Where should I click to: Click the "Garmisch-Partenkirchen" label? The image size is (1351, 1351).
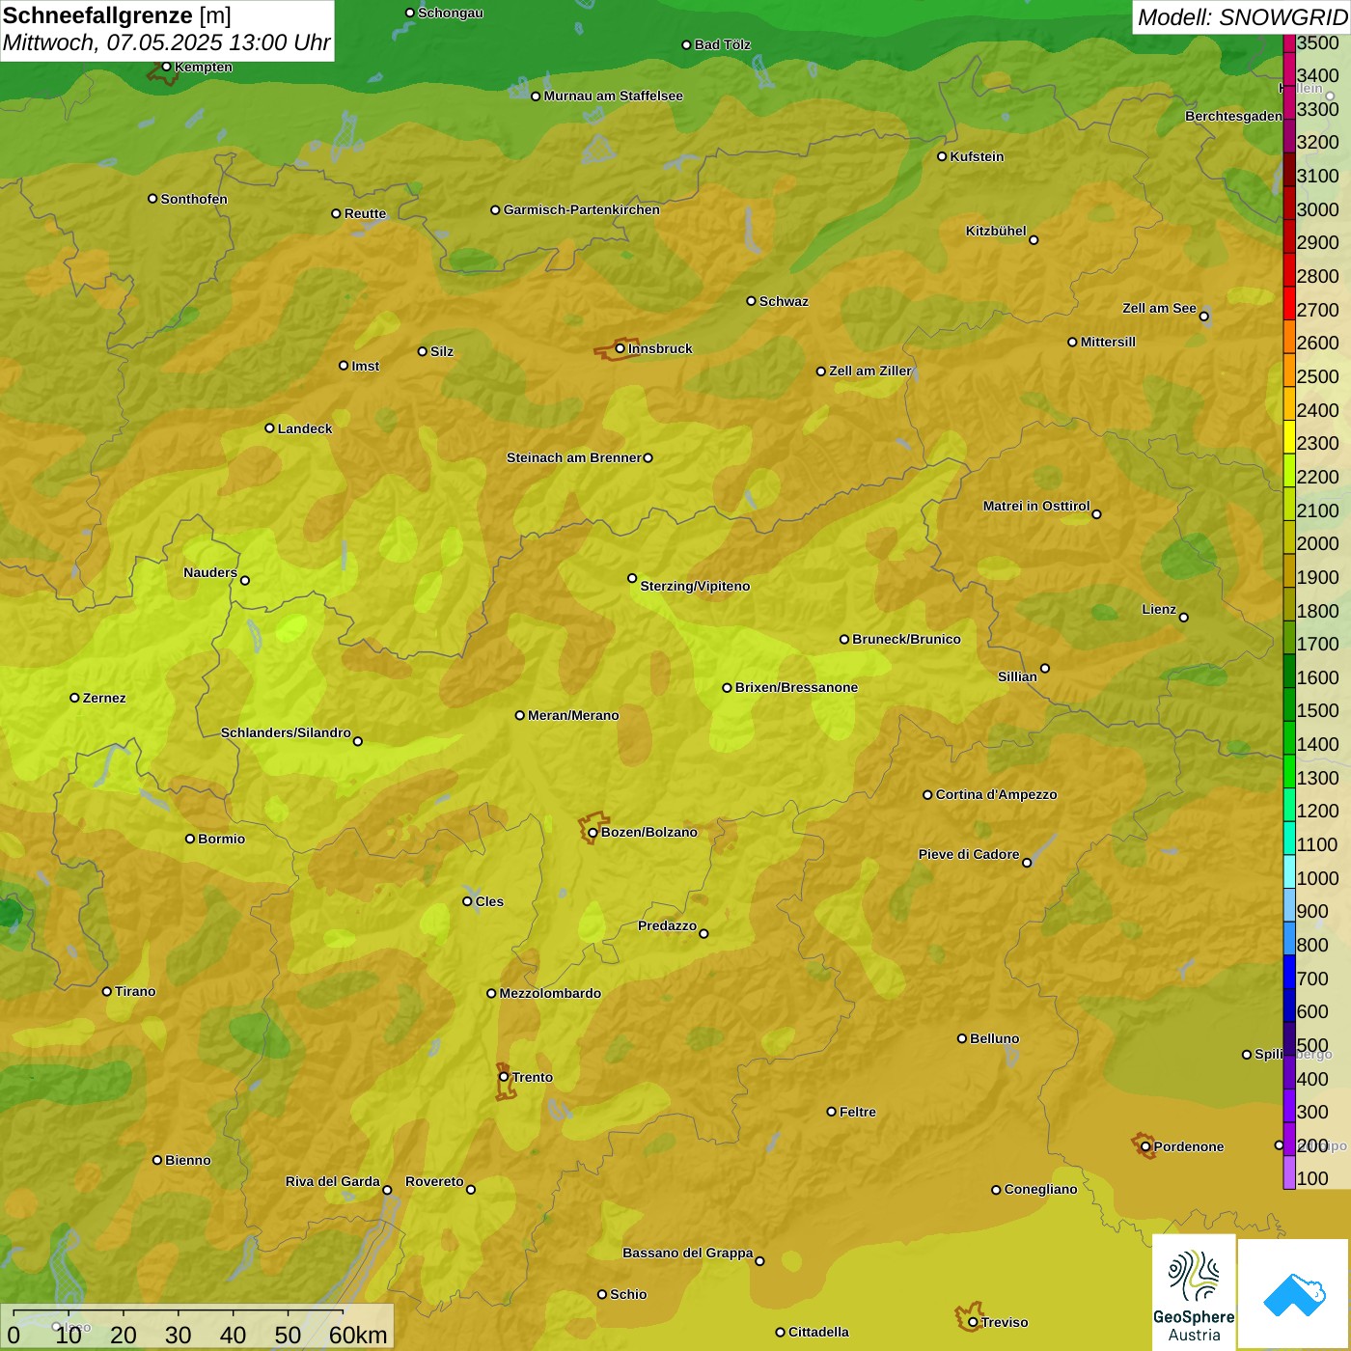click(582, 209)
